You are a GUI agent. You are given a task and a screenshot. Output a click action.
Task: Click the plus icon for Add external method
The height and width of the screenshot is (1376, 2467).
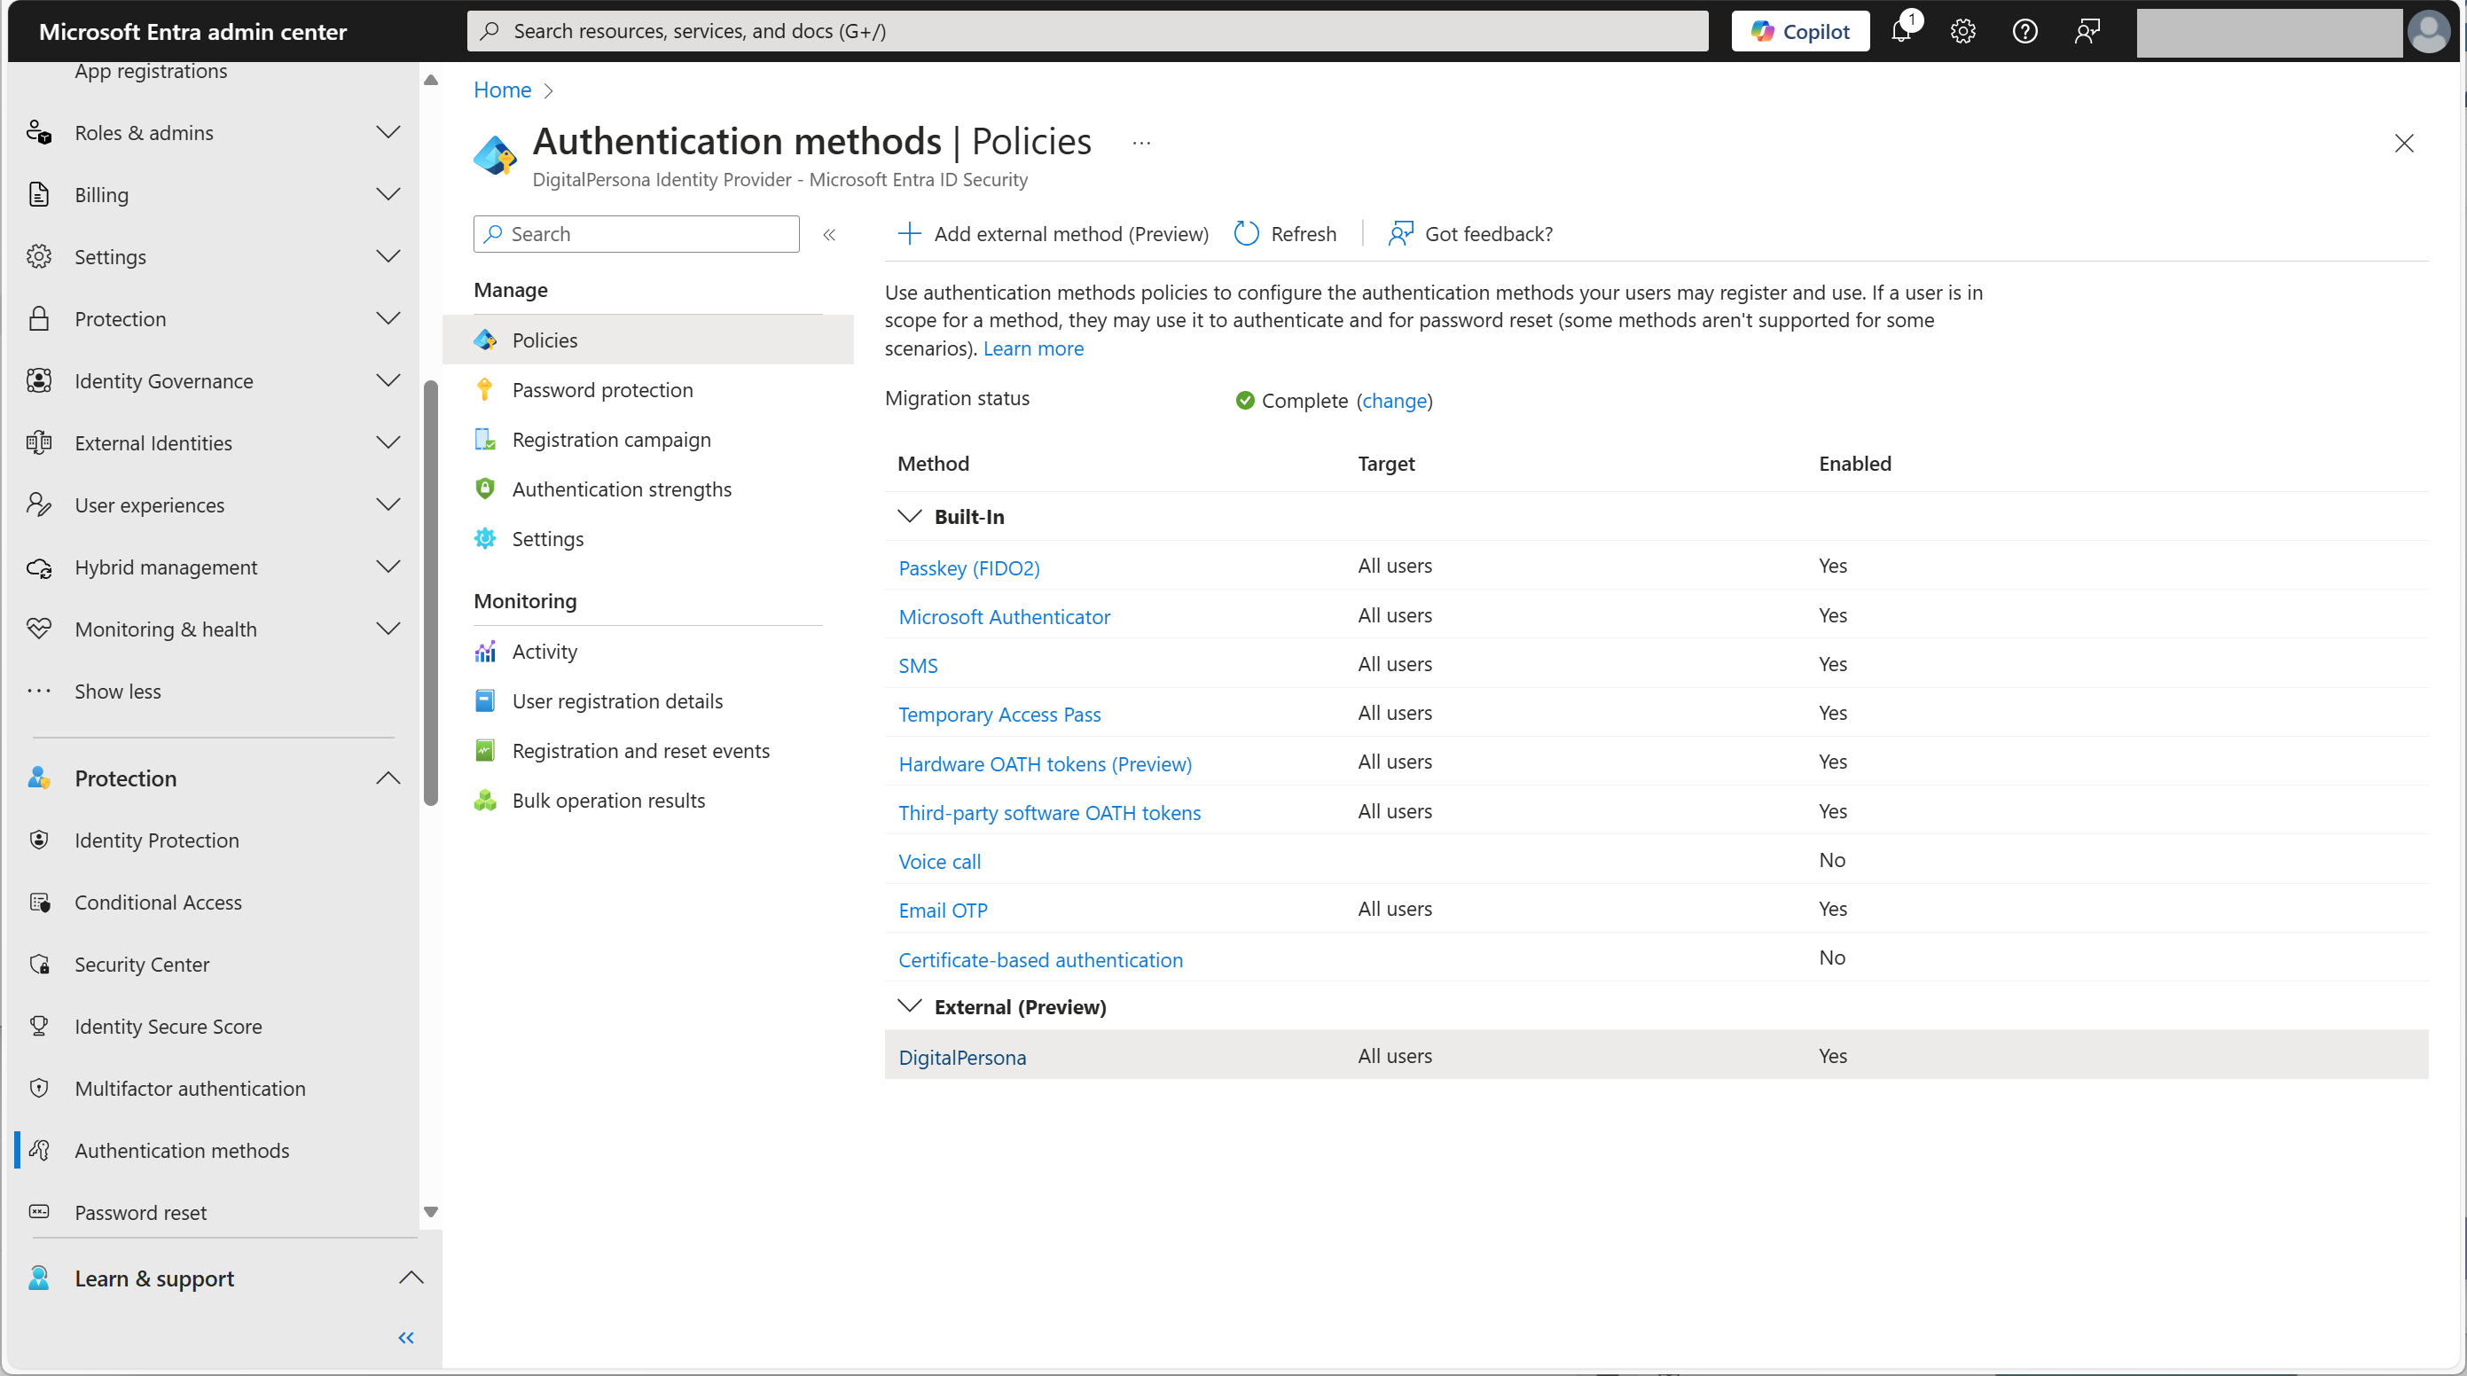click(909, 234)
